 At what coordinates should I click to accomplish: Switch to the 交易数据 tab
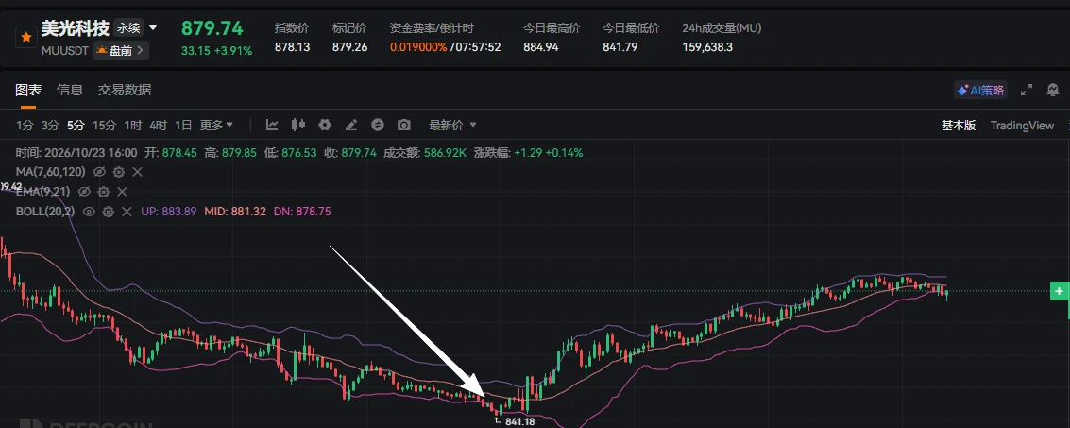(x=125, y=90)
